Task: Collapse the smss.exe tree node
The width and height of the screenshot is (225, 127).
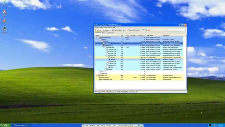Action: click(100, 42)
